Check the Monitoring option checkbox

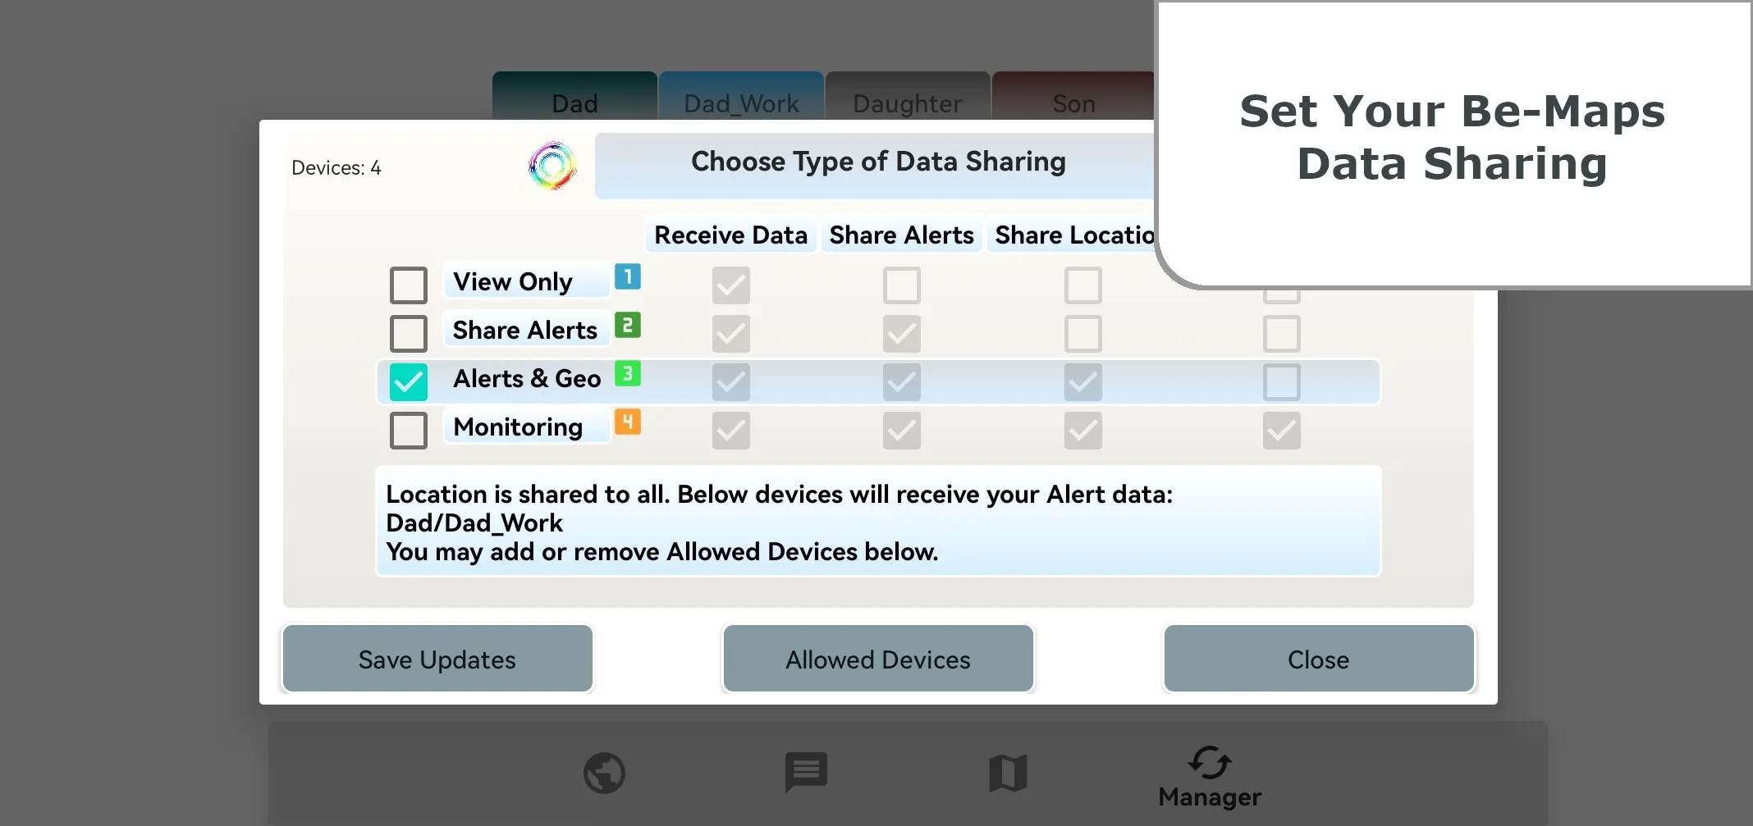(x=409, y=431)
